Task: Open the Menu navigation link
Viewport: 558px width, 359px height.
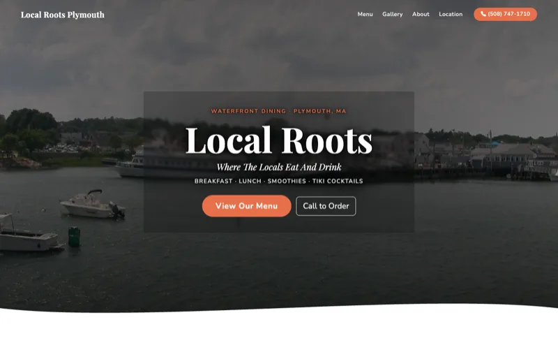Action: tap(365, 14)
